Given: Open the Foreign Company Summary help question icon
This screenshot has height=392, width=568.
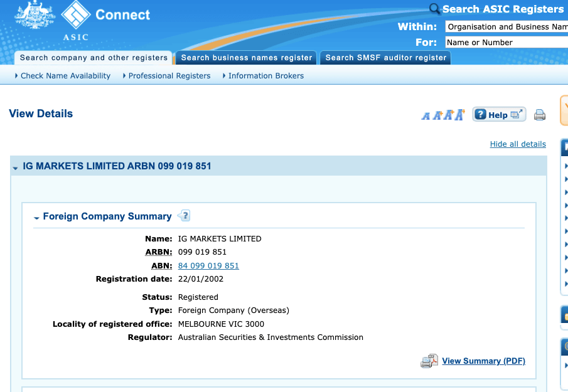Looking at the screenshot, I should (185, 216).
